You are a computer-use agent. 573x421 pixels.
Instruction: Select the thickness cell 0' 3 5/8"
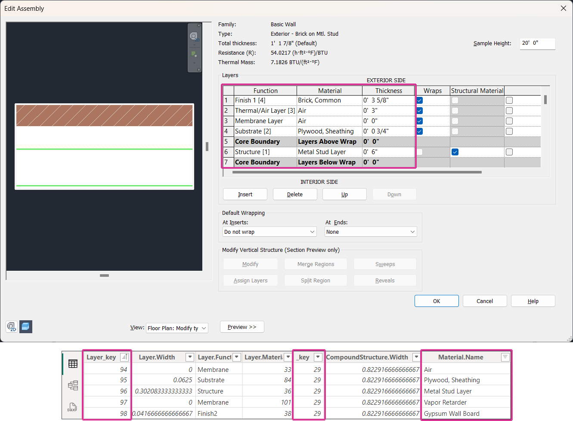tap(388, 100)
